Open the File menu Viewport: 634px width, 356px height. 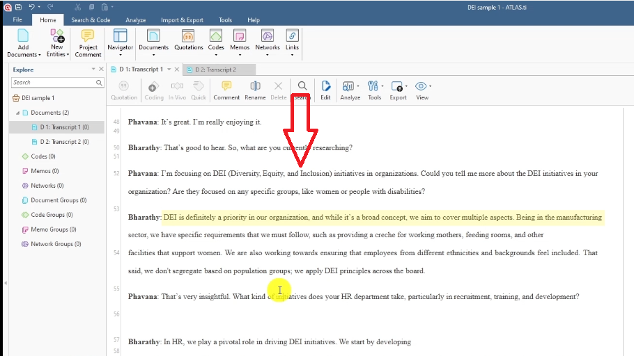pyautogui.click(x=17, y=19)
